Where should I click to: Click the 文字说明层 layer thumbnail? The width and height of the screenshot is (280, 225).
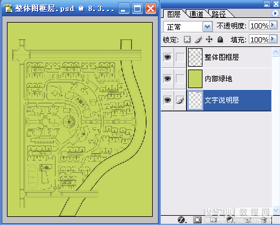(x=195, y=100)
